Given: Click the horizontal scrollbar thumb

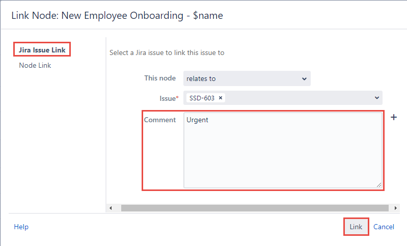Looking at the screenshot, I should (x=255, y=208).
